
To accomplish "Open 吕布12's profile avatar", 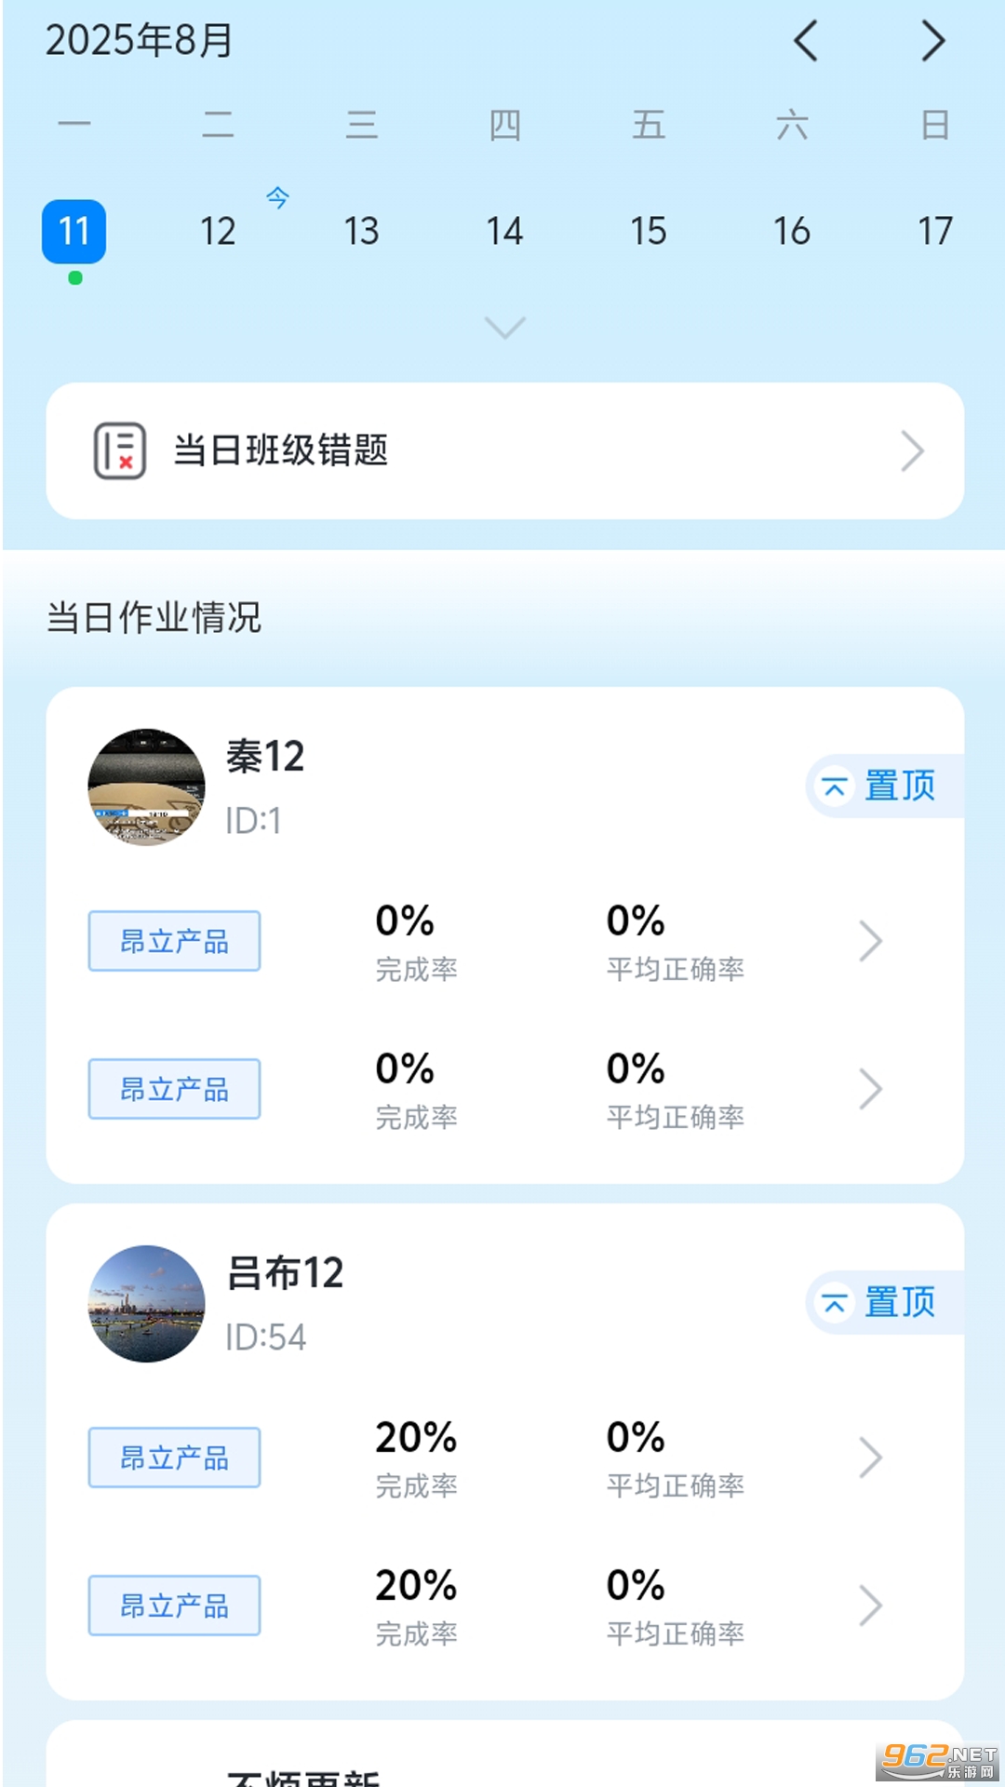I will click(146, 1303).
